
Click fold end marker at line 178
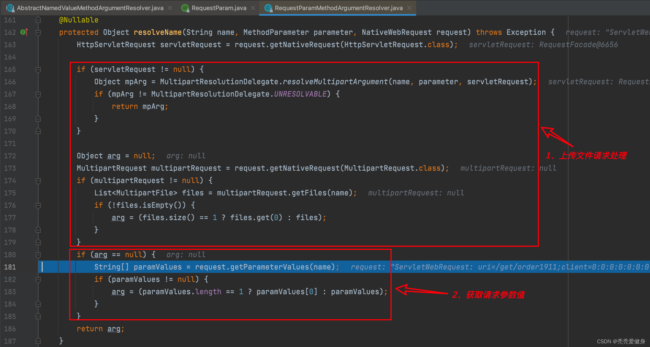pyautogui.click(x=38, y=230)
